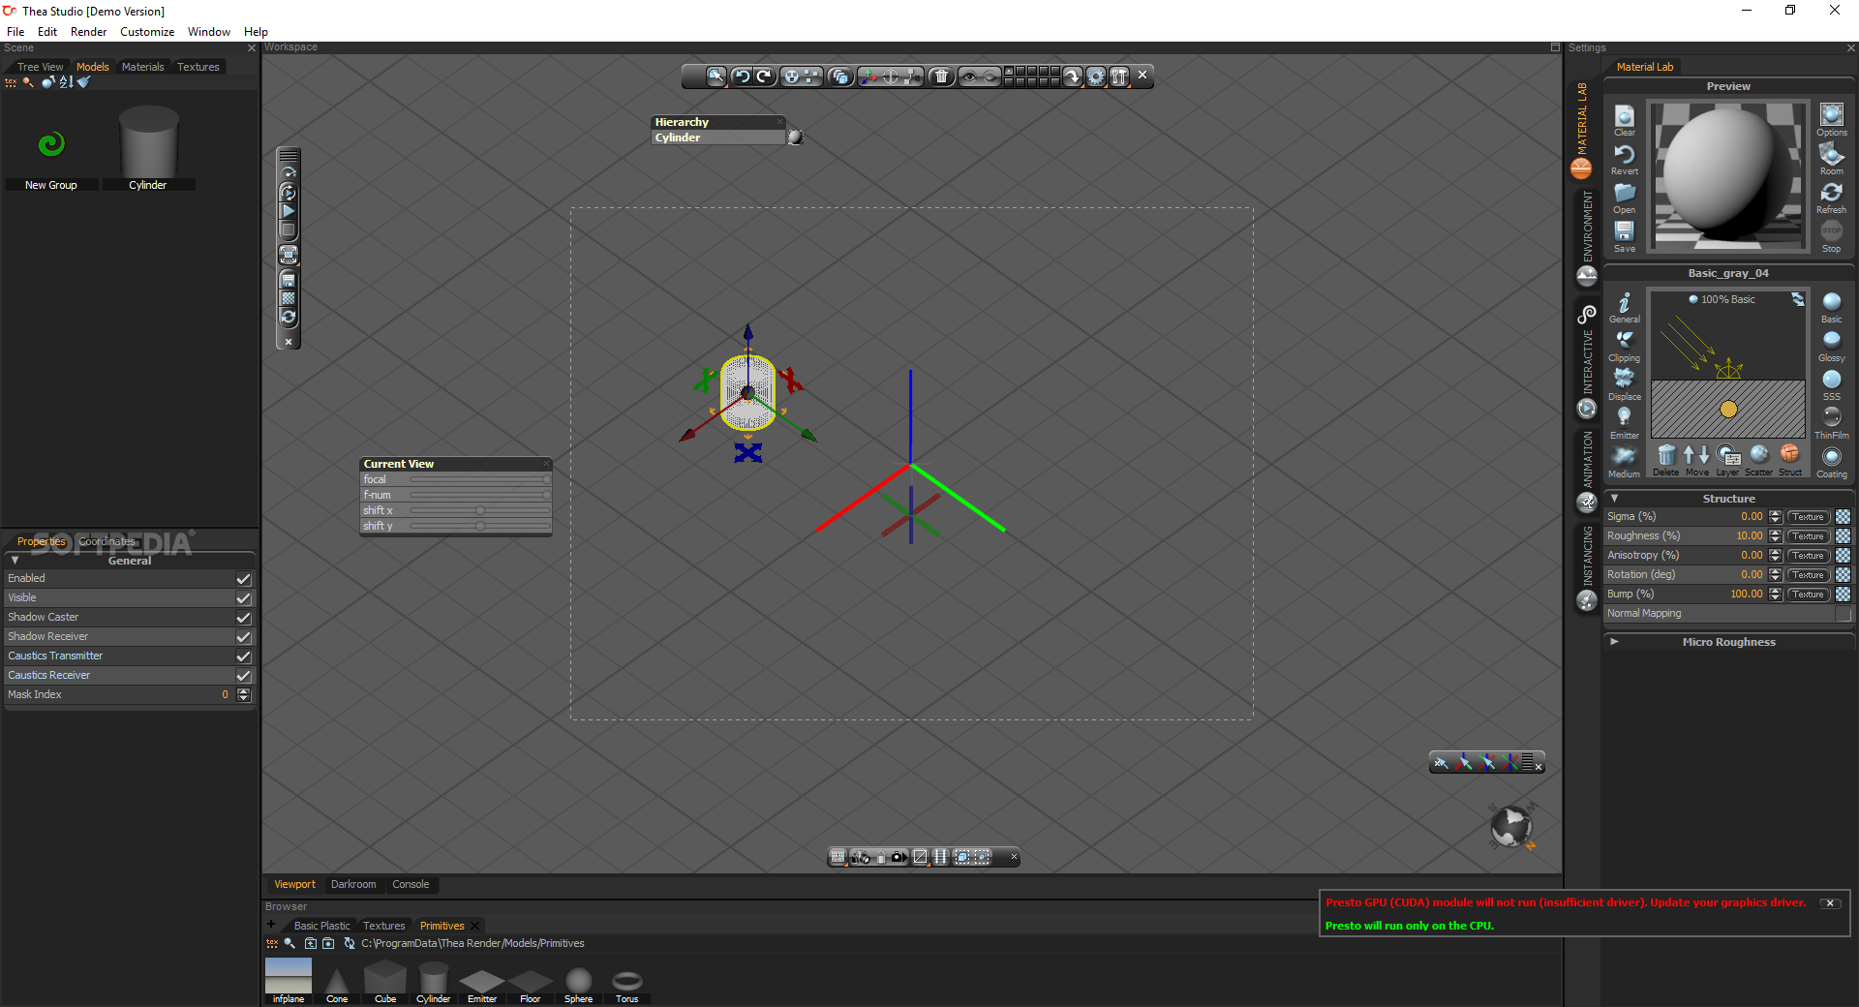Click the Clear icon in Preview panel
Screen dimensions: 1859x1007
coord(1625,120)
